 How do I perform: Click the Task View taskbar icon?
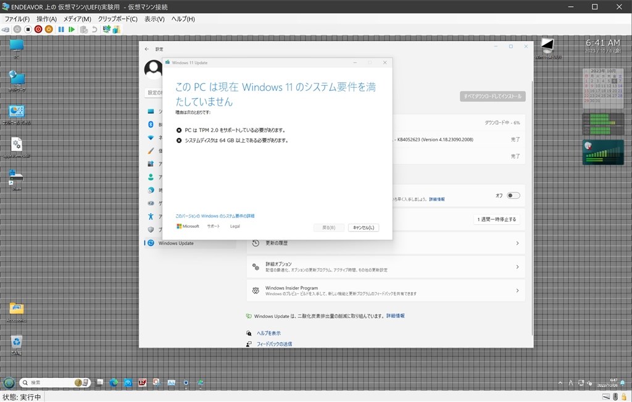click(x=99, y=383)
